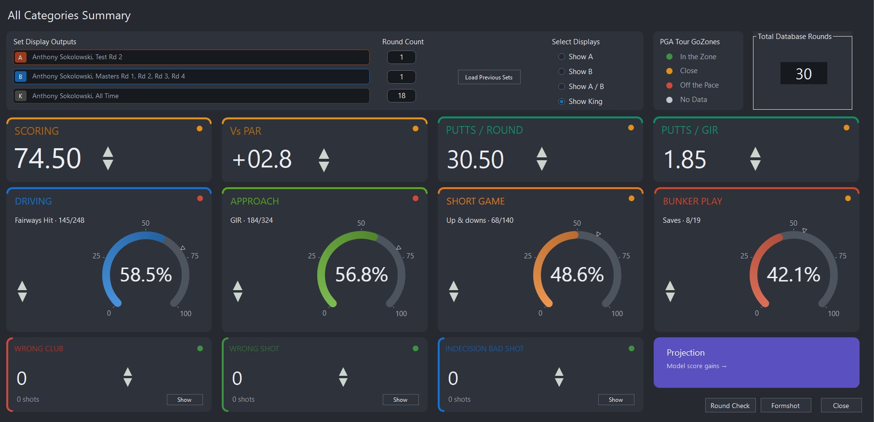
Task: Click the grey K badge icon
Action: point(20,96)
